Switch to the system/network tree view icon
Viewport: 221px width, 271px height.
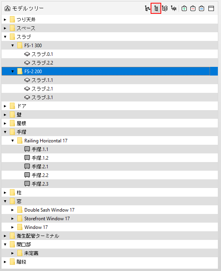173,8
